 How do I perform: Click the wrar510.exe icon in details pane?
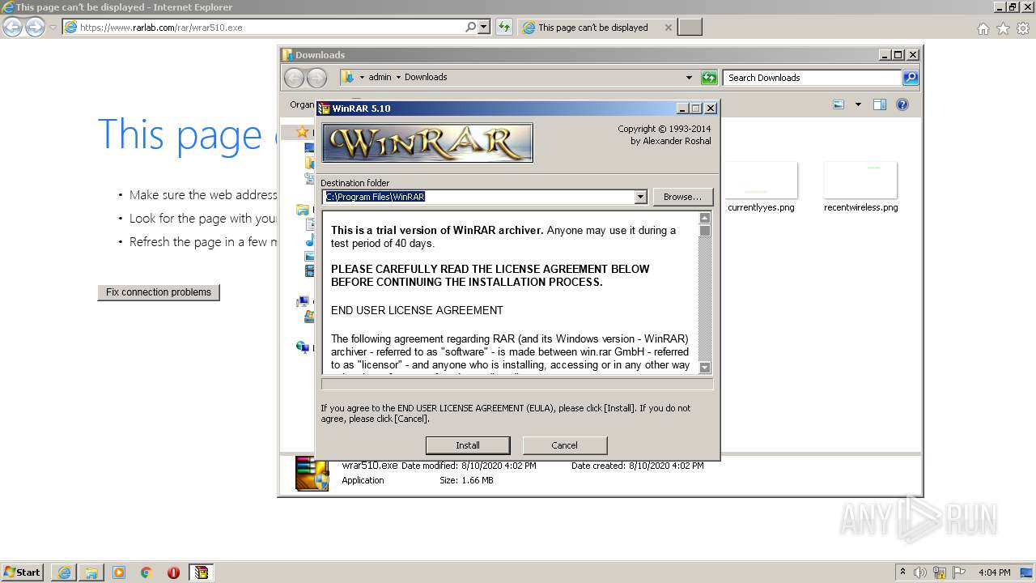pos(312,474)
